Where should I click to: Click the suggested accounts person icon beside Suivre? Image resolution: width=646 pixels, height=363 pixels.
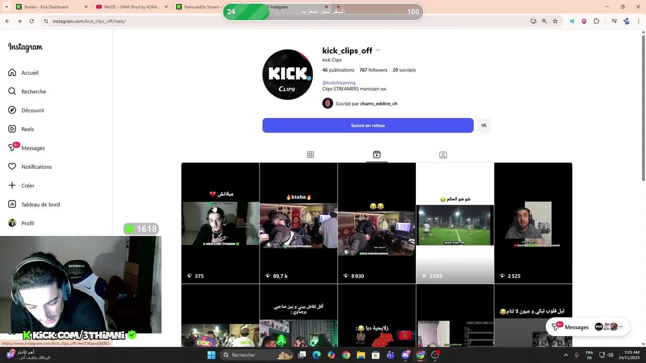[x=483, y=125]
